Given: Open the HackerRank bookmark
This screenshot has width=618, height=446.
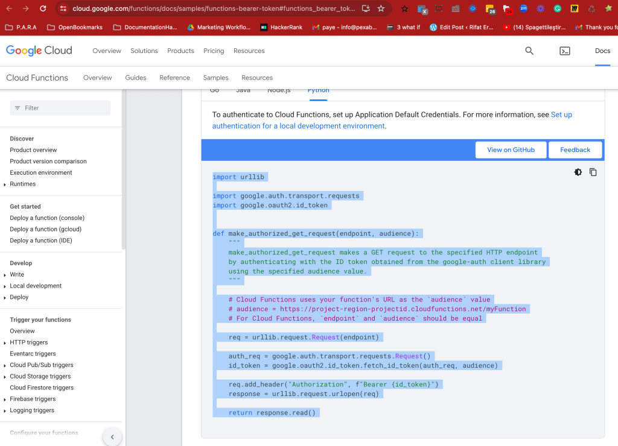Looking at the screenshot, I should pyautogui.click(x=281, y=27).
